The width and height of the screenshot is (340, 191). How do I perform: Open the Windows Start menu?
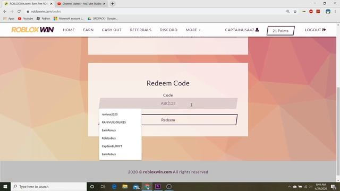click(5, 186)
